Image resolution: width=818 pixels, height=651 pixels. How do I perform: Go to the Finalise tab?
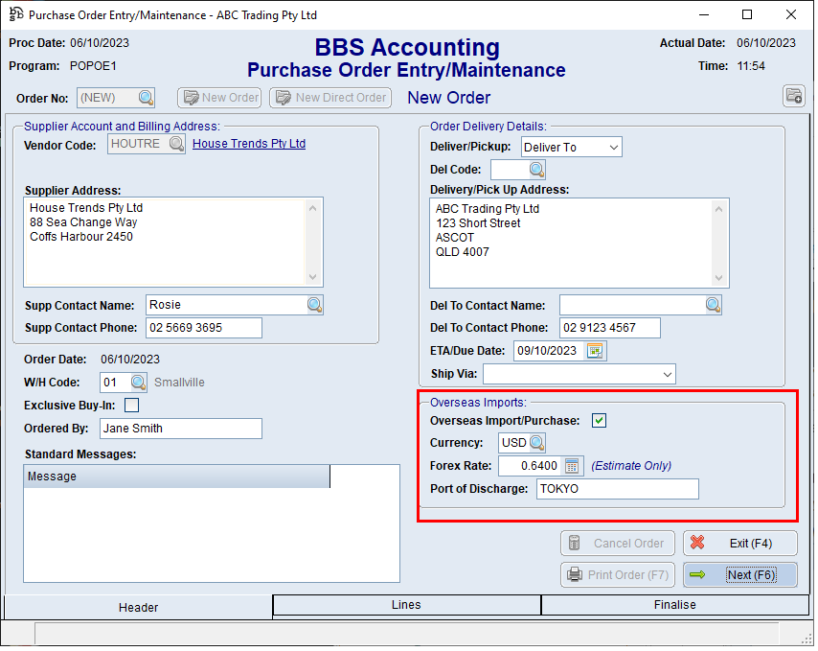point(675,605)
